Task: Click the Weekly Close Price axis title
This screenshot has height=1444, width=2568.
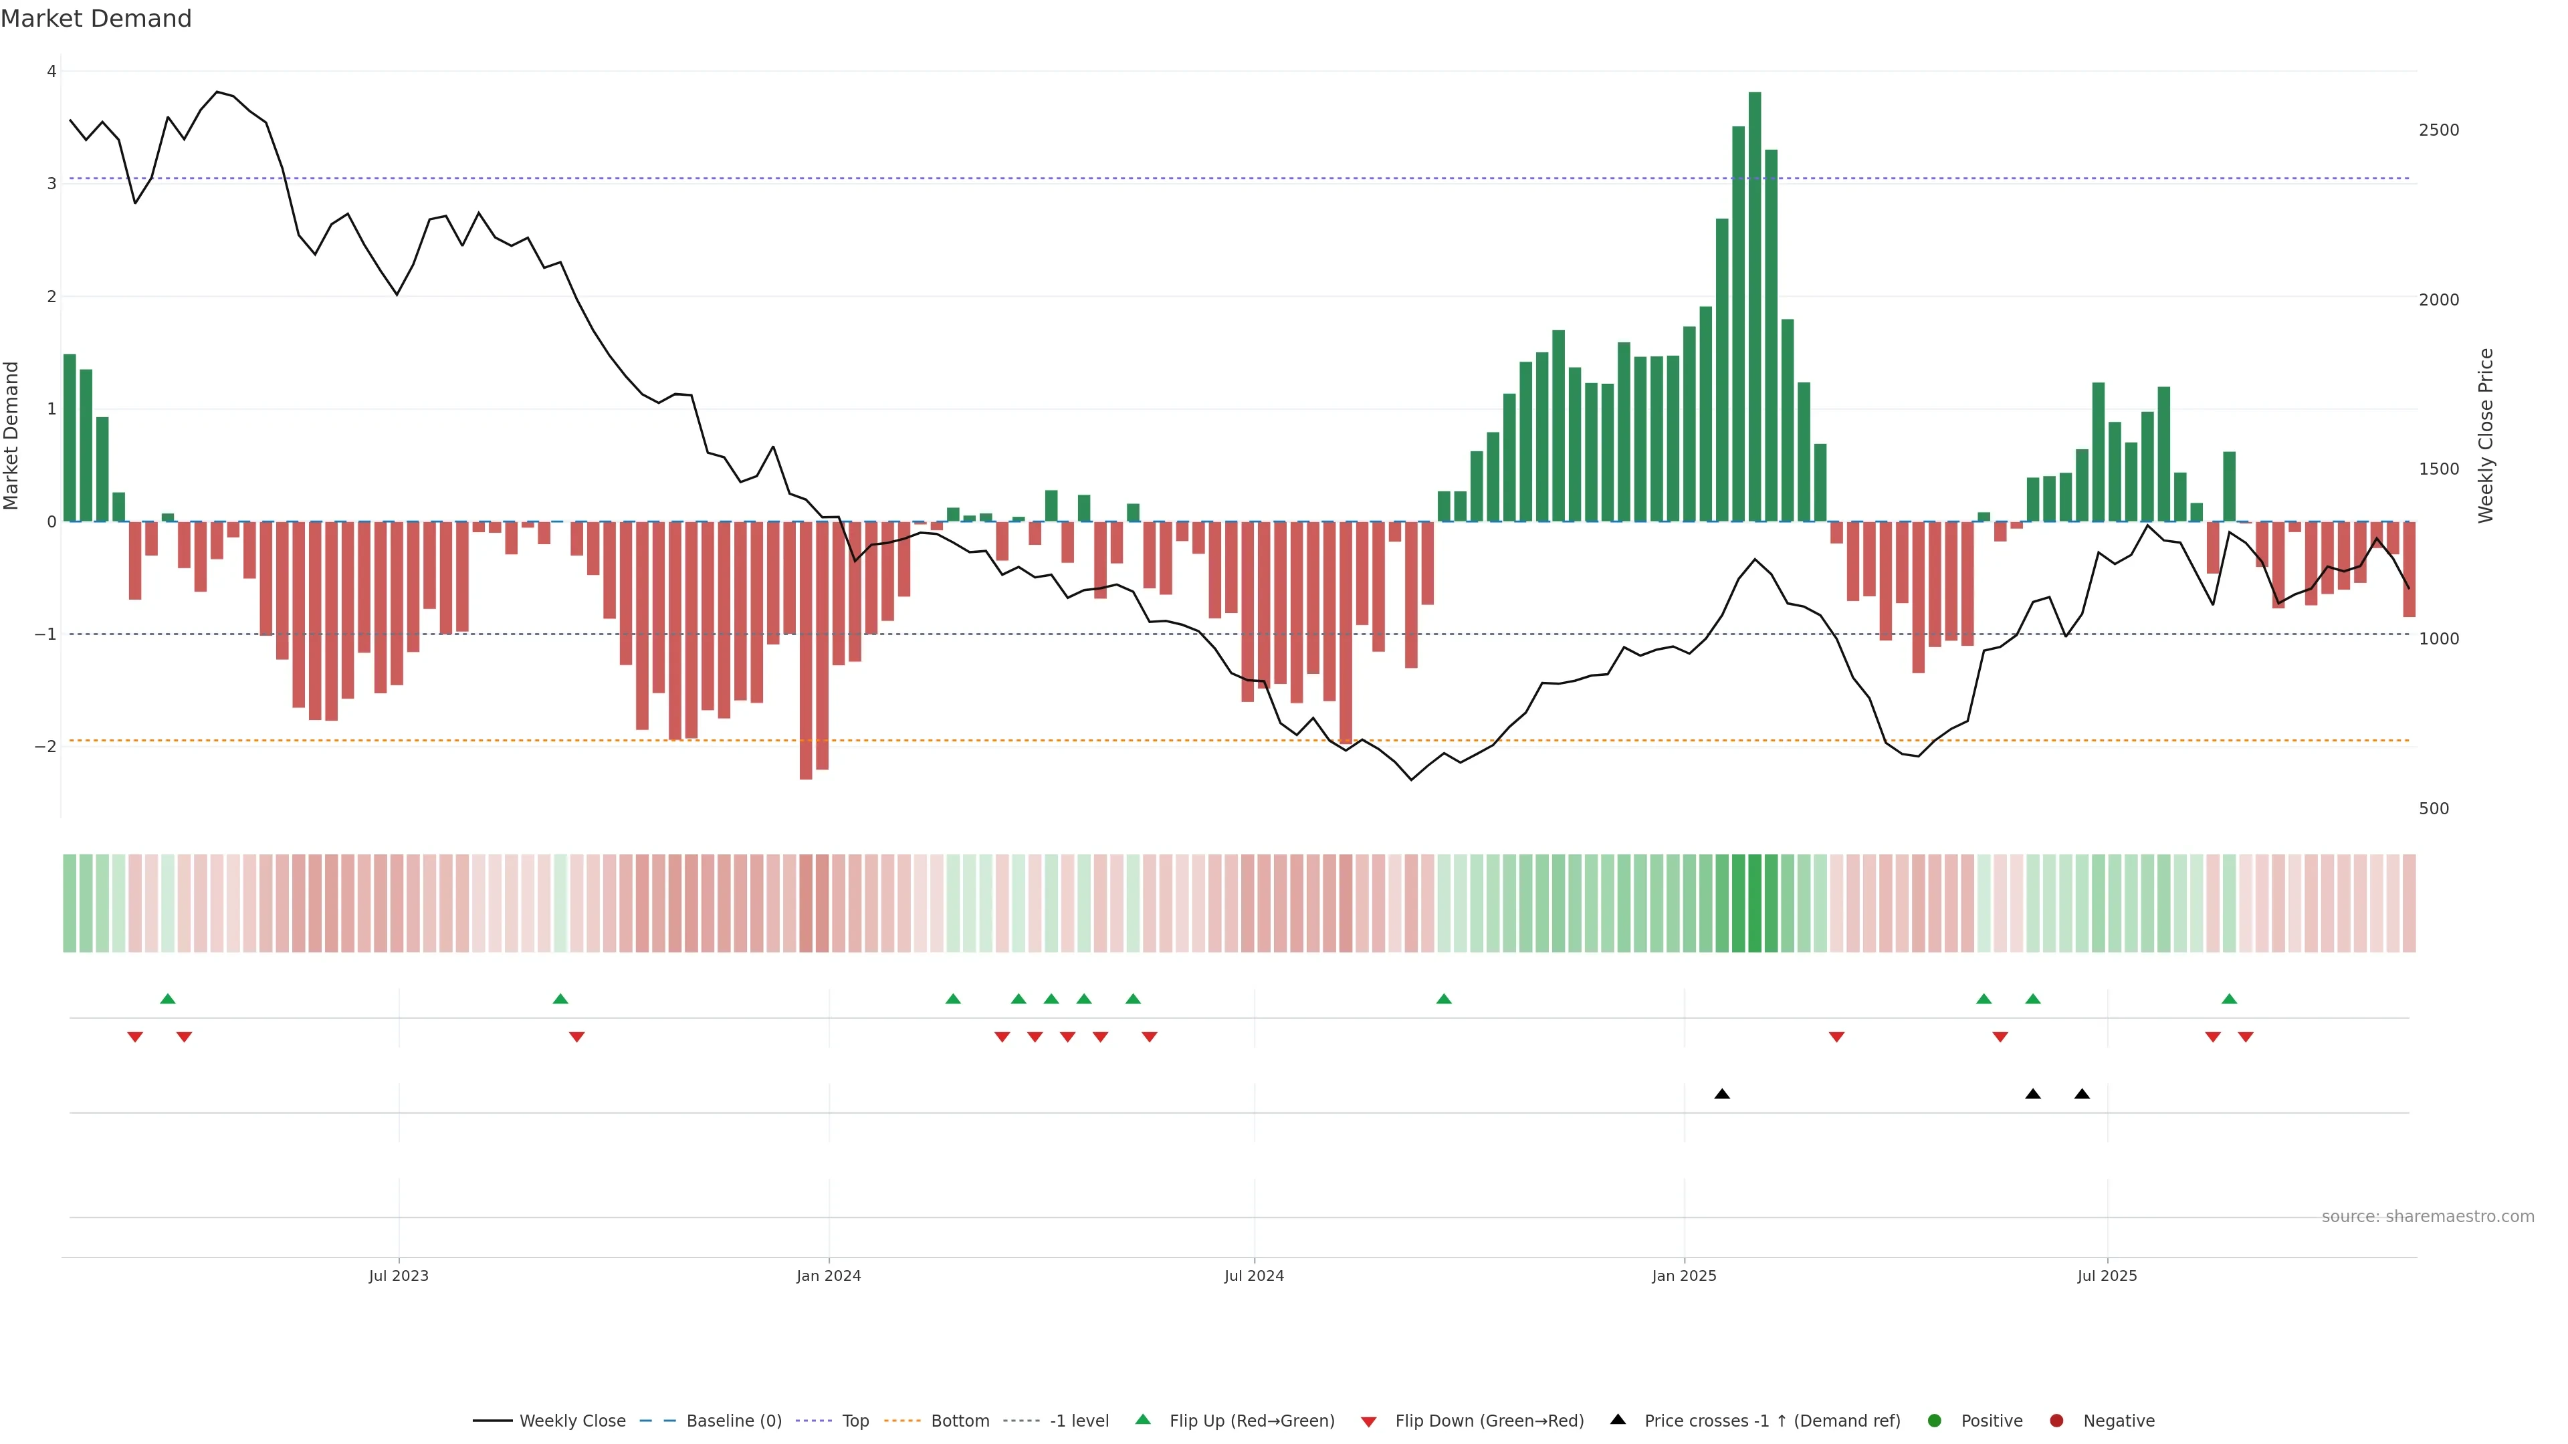Action: [x=2486, y=435]
